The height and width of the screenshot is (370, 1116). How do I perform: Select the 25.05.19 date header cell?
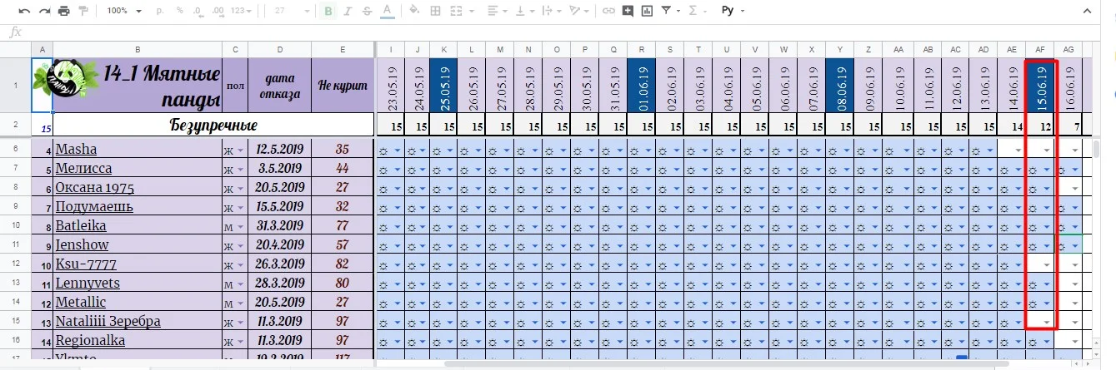point(444,85)
